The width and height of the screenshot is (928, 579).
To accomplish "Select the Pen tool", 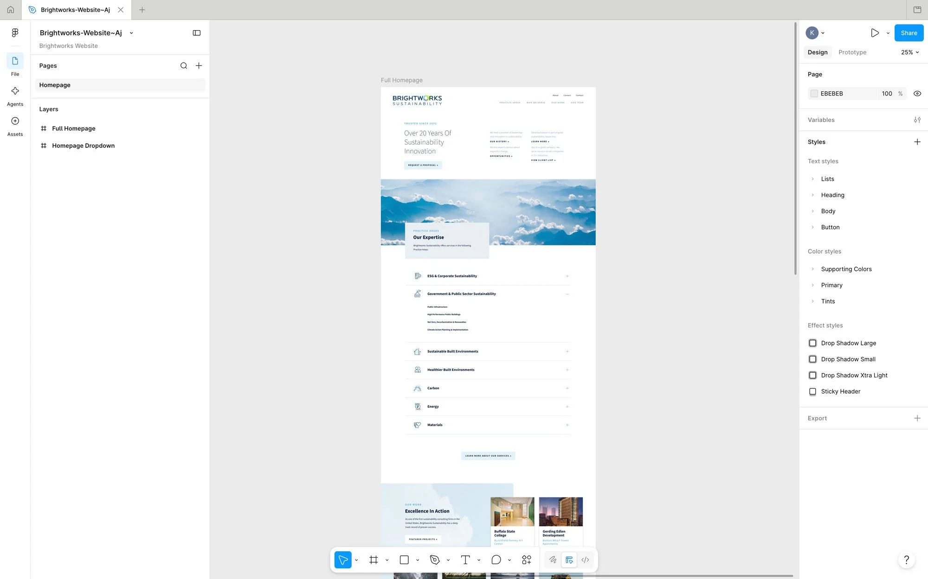I will pos(435,560).
